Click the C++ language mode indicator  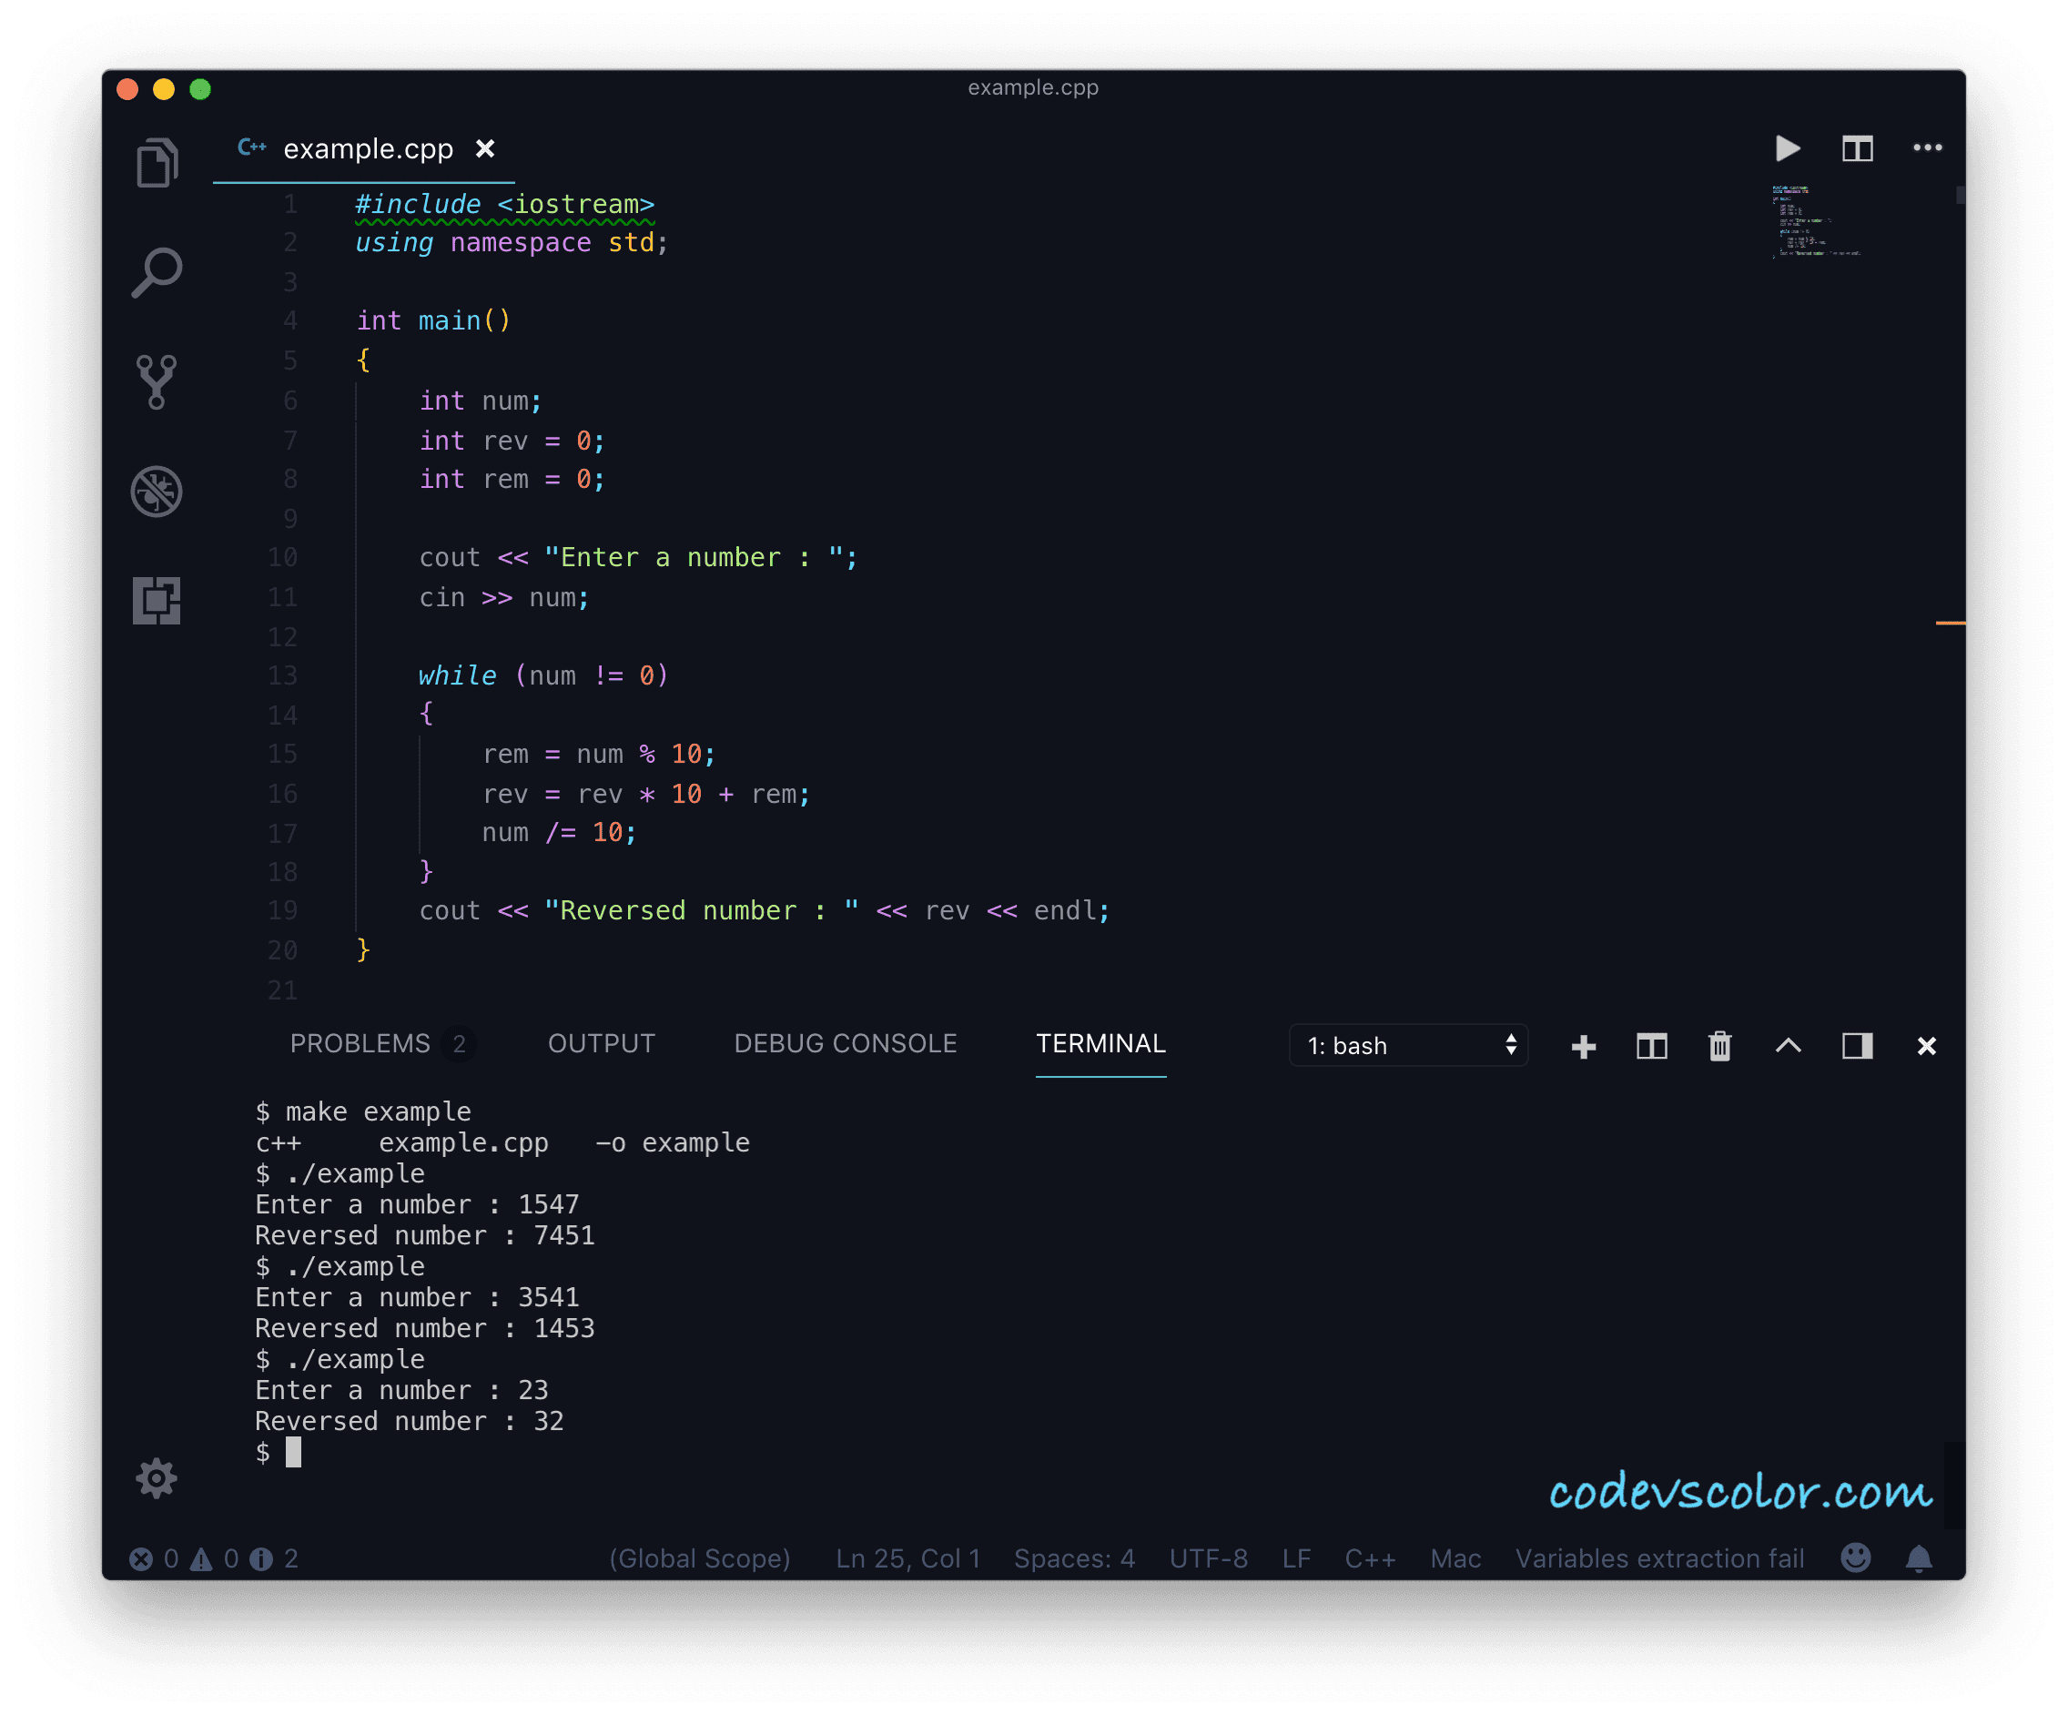[x=1370, y=1558]
